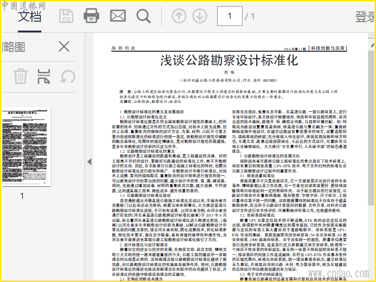Click heading 2 设计标准化与设计新理念
Image resolution: width=376 pixels, height=282 pixels.
click(x=144, y=245)
